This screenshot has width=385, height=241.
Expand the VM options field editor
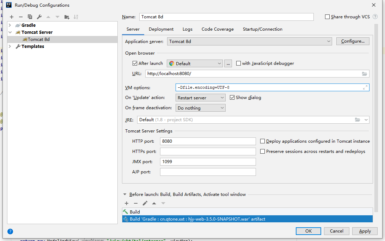coord(365,87)
